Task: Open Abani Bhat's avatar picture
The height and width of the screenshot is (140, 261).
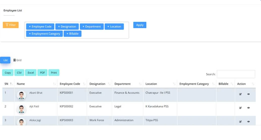Action: pos(21,95)
